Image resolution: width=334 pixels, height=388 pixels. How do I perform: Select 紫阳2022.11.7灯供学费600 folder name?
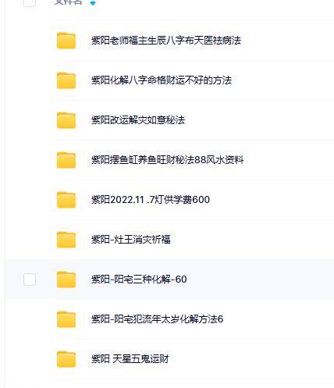[x=151, y=200]
